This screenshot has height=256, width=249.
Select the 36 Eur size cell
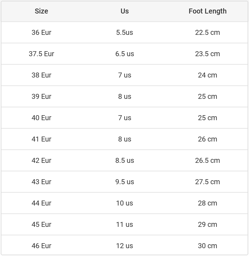[41, 32]
